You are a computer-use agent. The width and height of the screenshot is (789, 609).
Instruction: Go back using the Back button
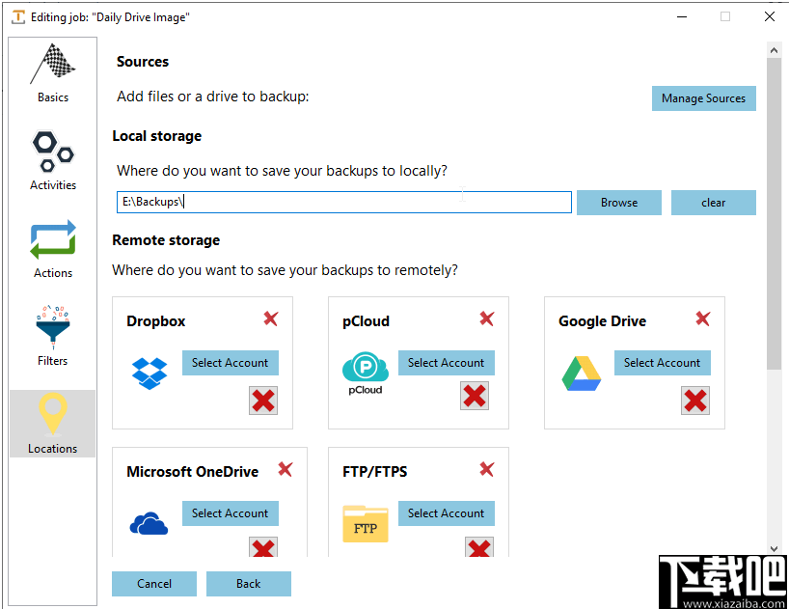[248, 583]
